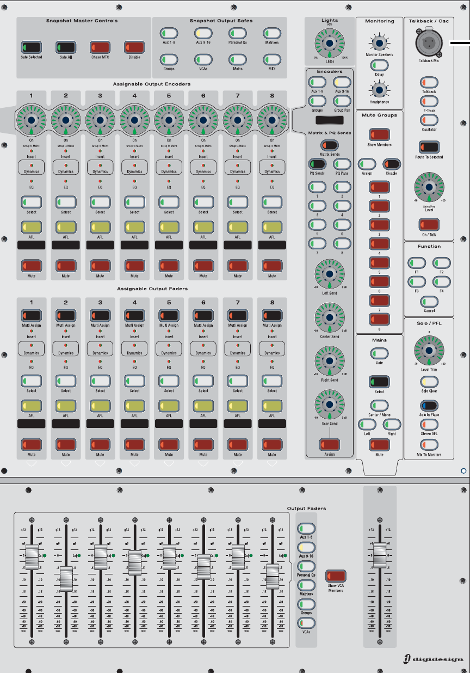This screenshot has height=673, width=470.
Task: Toggle Aux 1-8 snapshot output safe
Action: (x=169, y=33)
